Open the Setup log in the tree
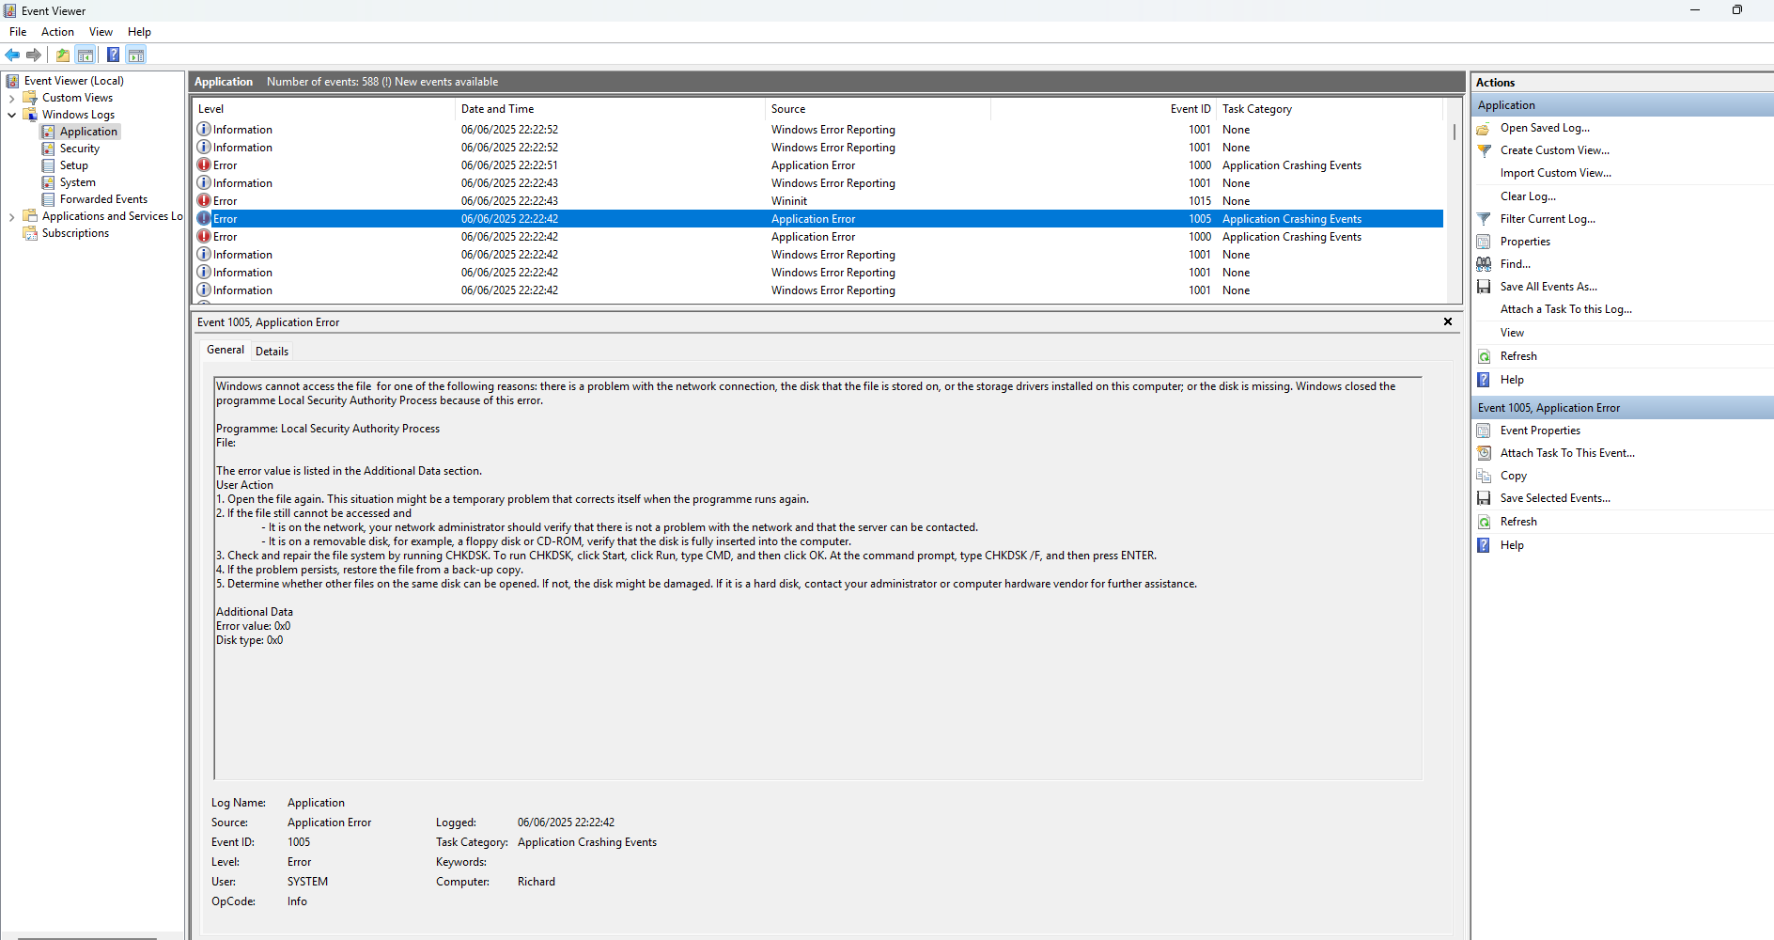Screen dimensions: 1774x940 74,165
